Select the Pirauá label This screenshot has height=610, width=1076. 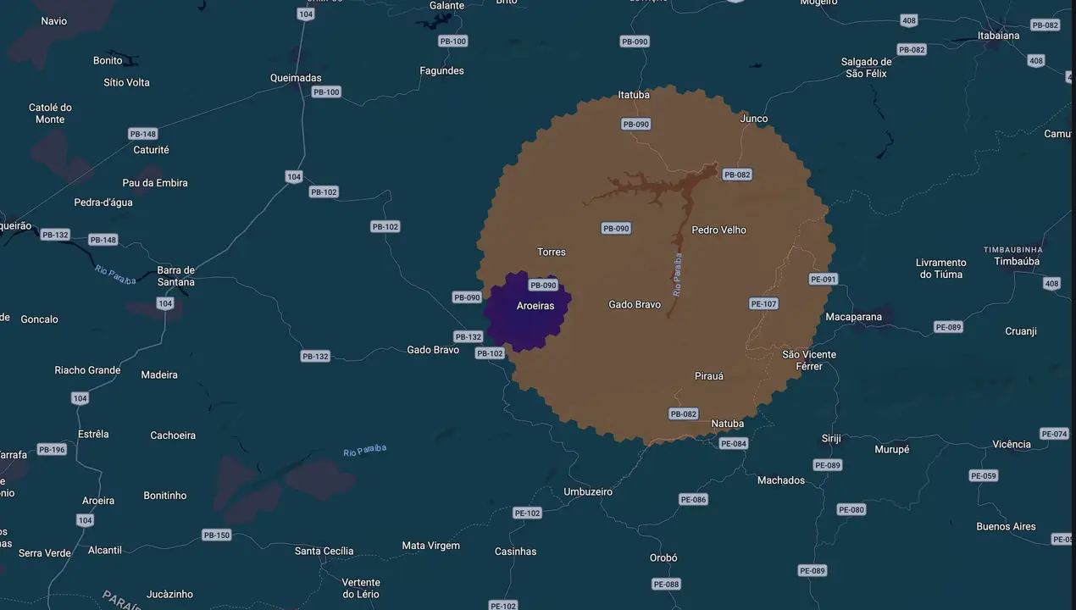709,376
